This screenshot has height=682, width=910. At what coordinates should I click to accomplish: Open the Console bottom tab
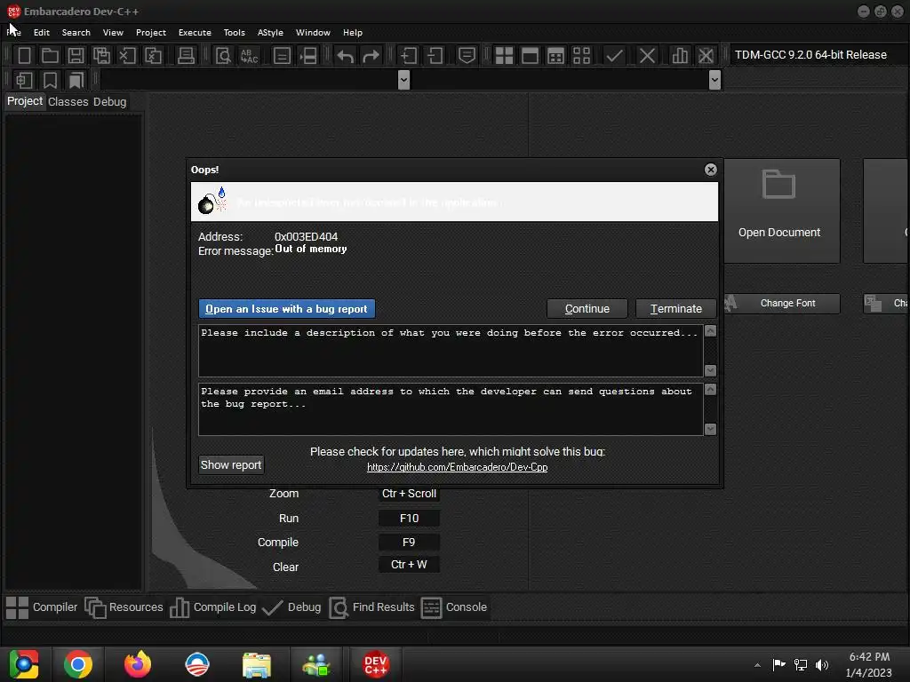click(454, 607)
